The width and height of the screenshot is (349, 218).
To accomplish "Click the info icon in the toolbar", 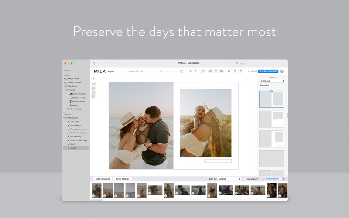I will pyautogui.click(x=235, y=72).
